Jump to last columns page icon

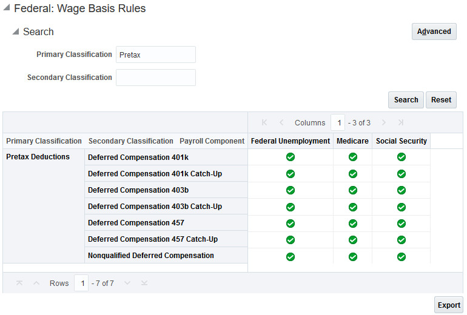pos(401,123)
